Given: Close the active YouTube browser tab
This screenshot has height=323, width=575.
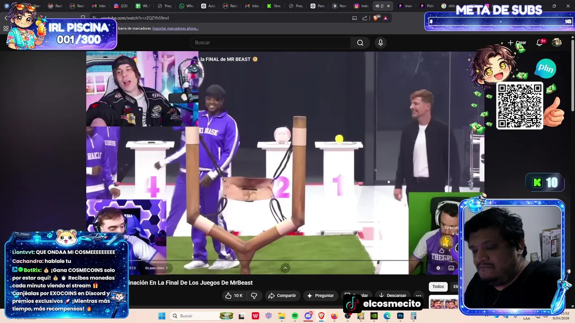Looking at the screenshot, I should (388, 6).
